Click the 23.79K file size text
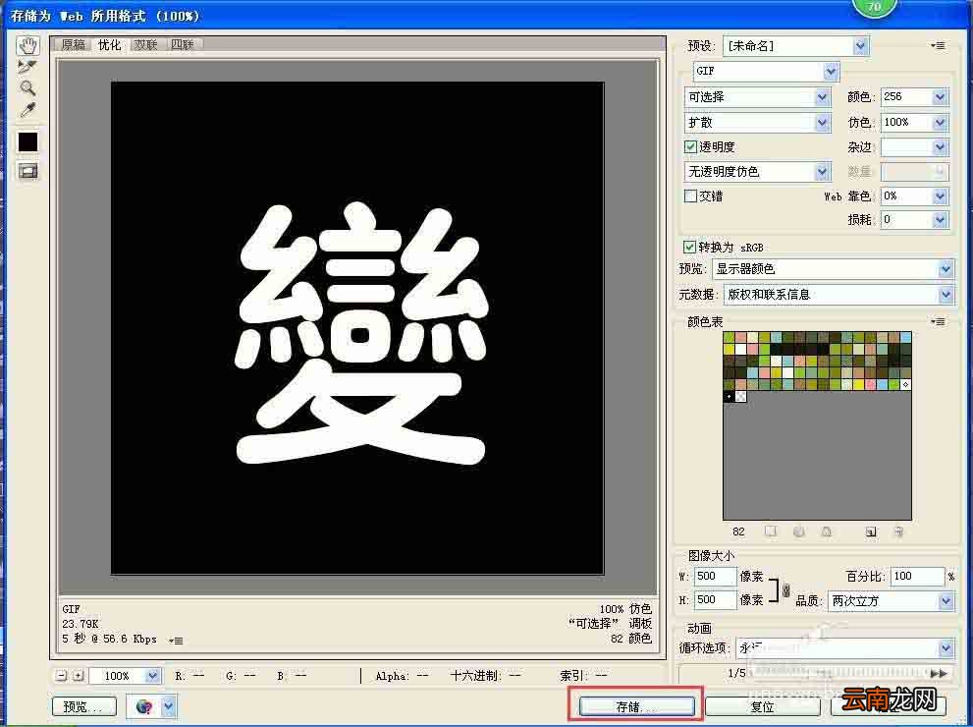Screen dimensions: 973x727 (x=81, y=624)
